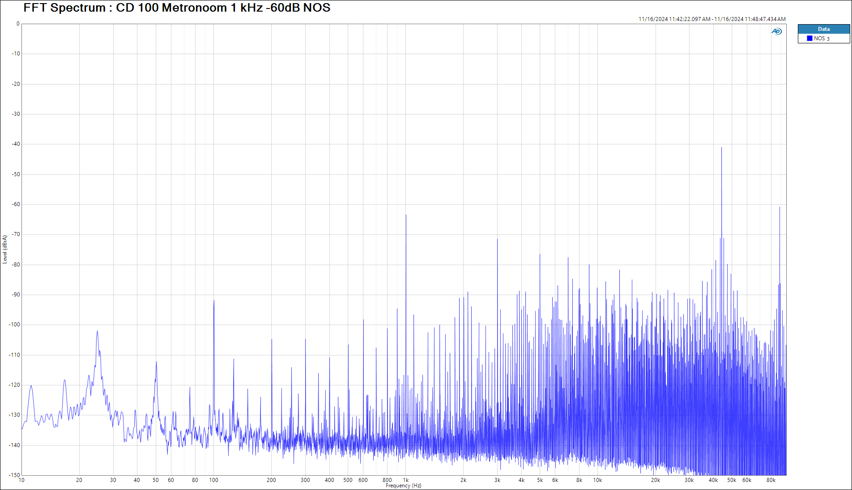
Task: Click the measurement timestamp text
Action: pos(711,19)
